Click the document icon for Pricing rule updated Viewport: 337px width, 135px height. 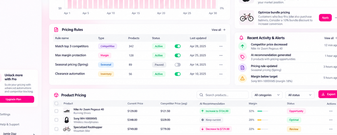(x=242, y=68)
